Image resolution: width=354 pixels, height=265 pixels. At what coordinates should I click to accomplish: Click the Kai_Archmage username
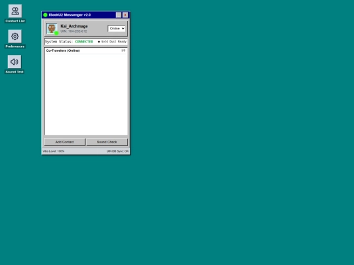(74, 26)
